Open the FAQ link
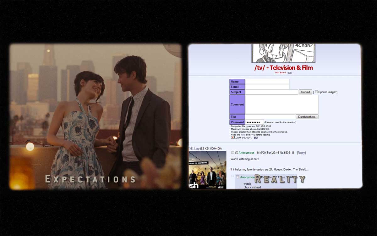The height and width of the screenshot is (236, 377). [253, 135]
